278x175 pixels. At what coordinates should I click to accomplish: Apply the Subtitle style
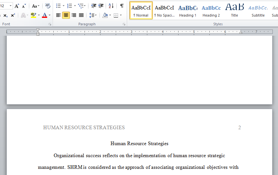coord(258,10)
